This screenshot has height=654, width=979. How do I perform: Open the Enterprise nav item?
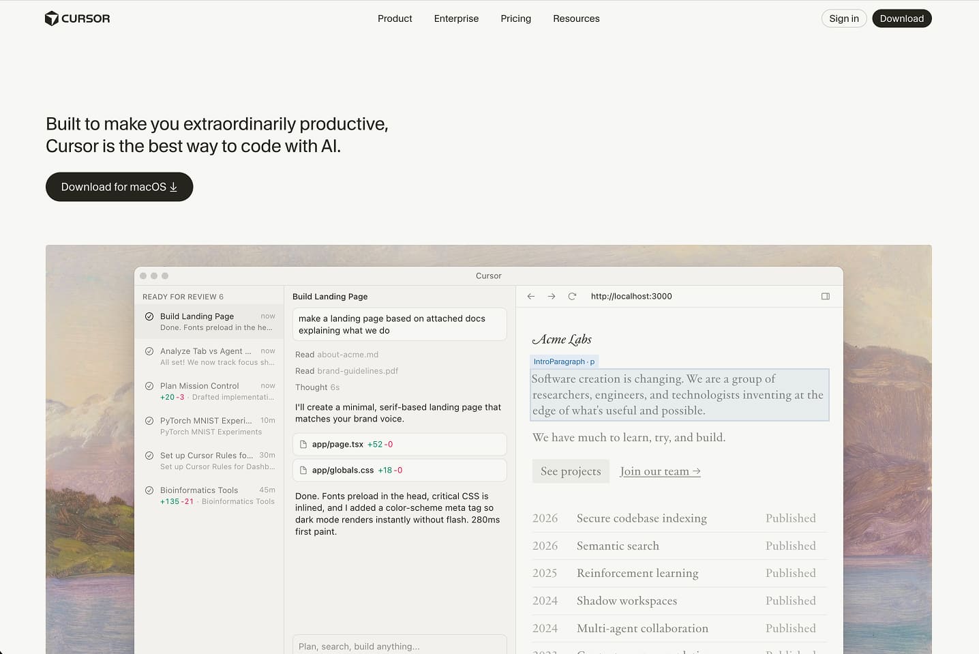coord(456,18)
